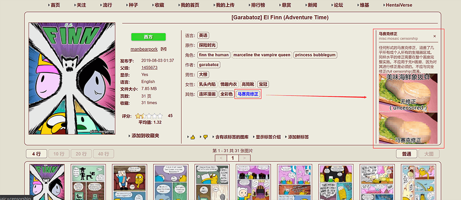The height and width of the screenshot is (200, 461).
Task: Click the upload date 2019-08-03 01:37
Action: click(x=158, y=60)
